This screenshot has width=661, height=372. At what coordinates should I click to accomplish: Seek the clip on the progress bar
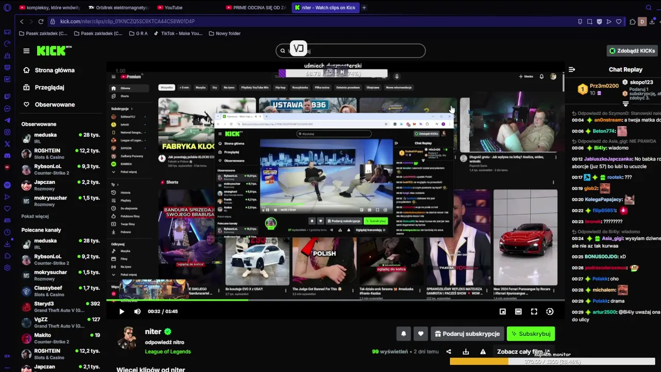pyautogui.click(x=335, y=300)
